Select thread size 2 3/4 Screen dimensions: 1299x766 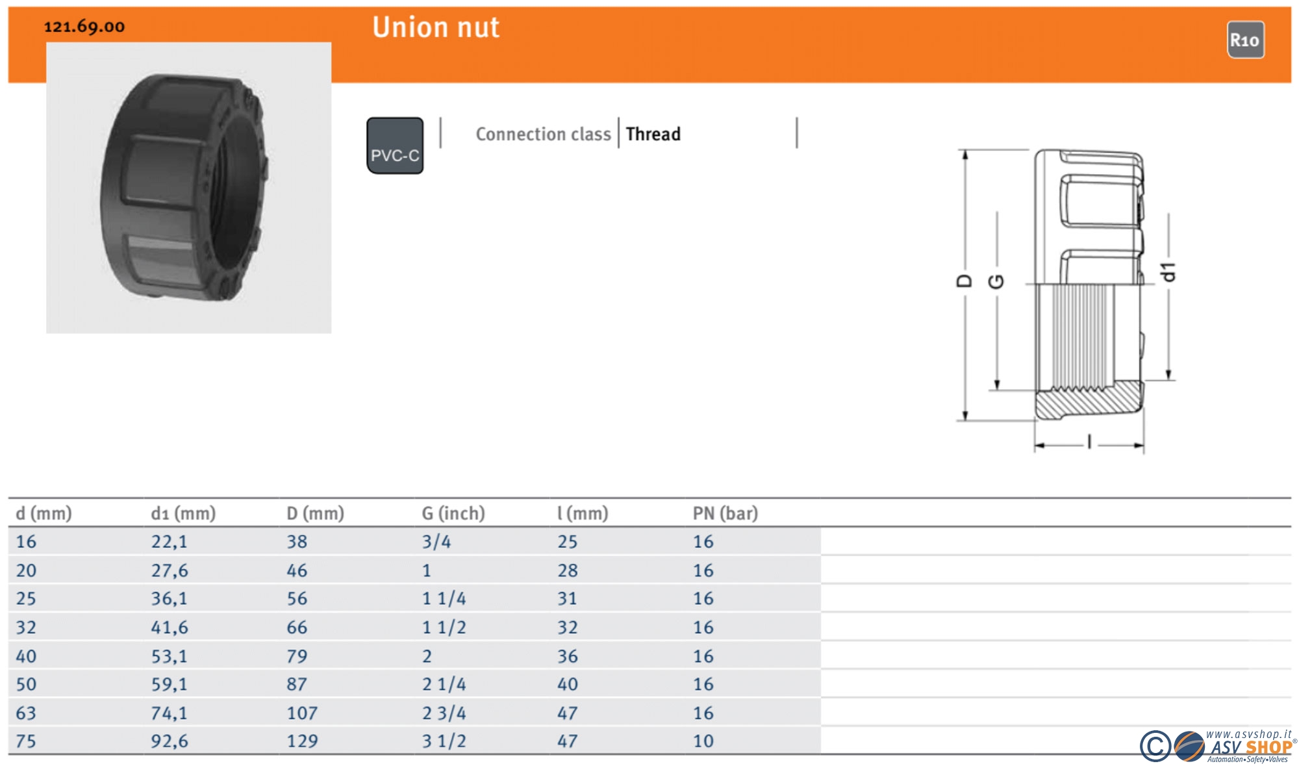pos(444,713)
